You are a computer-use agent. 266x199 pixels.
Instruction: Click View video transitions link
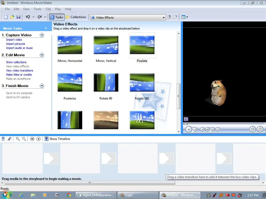pos(19,70)
